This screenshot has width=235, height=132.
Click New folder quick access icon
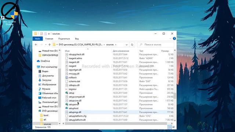click(46, 34)
